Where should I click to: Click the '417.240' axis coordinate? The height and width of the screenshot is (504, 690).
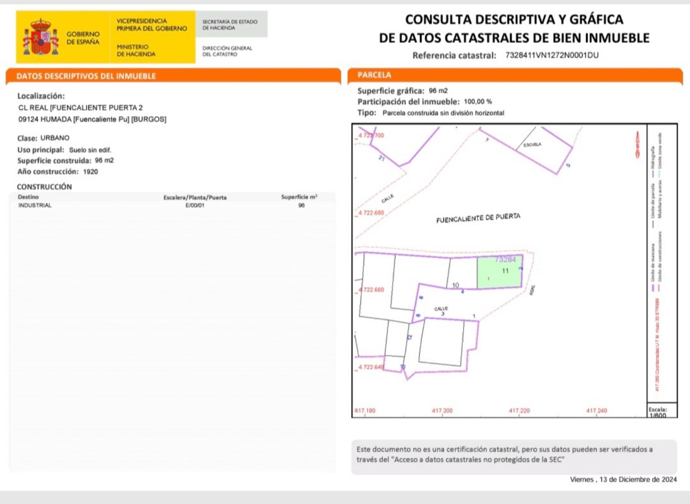coord(597,411)
